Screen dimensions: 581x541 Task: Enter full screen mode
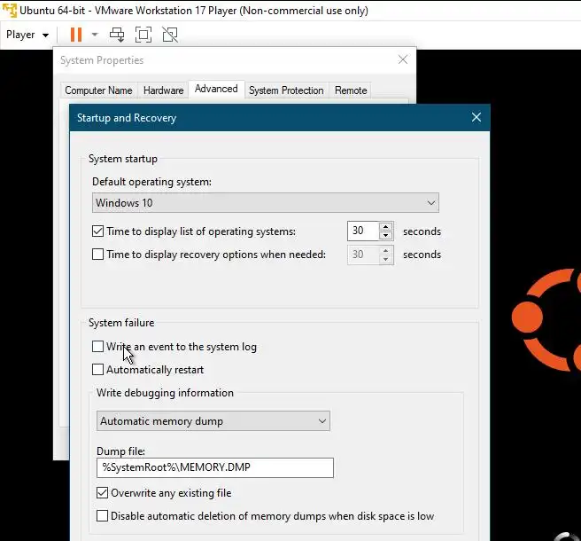tap(143, 35)
